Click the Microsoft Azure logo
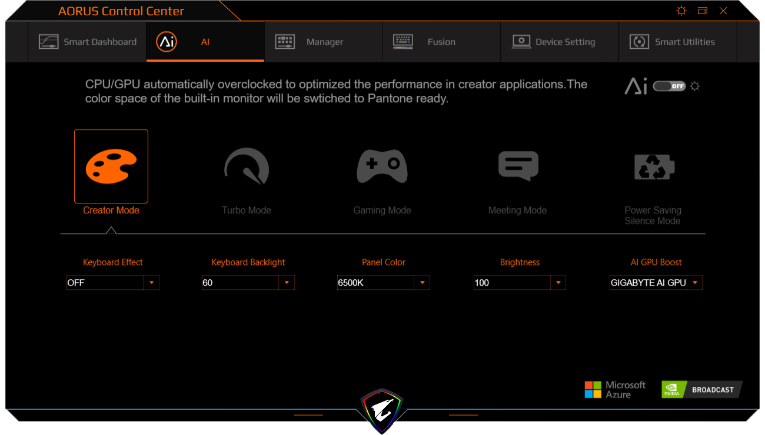This screenshot has height=435, width=765. pyautogui.click(x=615, y=390)
